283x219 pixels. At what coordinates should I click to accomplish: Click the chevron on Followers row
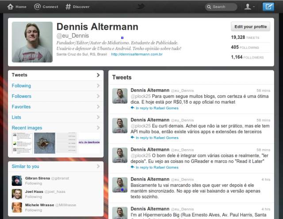click(98, 96)
